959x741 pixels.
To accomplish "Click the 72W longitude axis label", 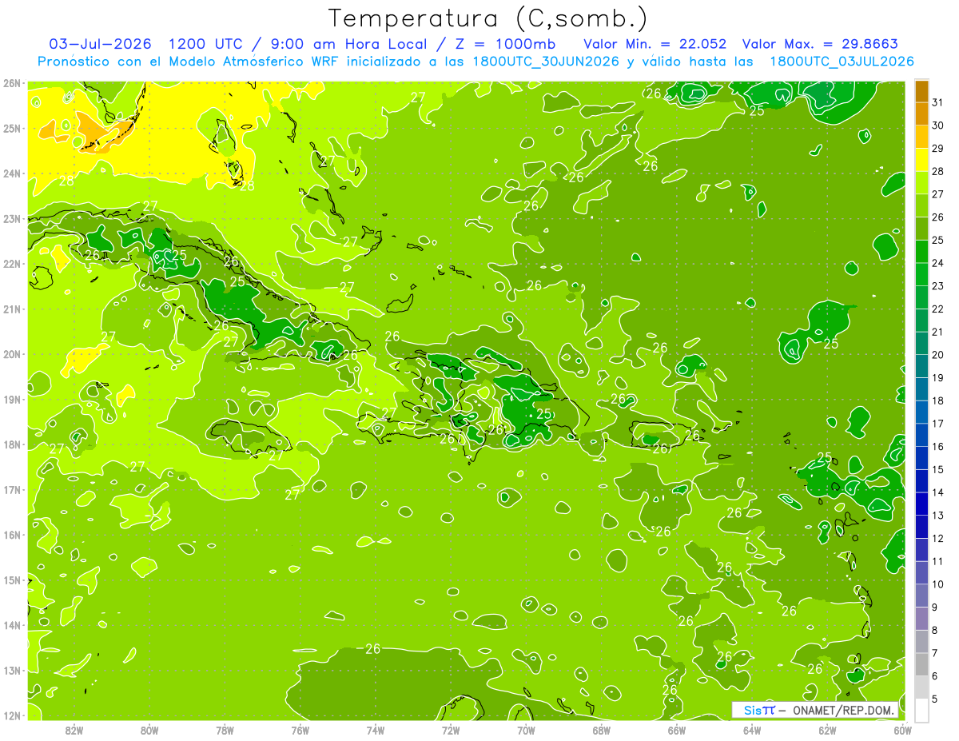I will [451, 730].
